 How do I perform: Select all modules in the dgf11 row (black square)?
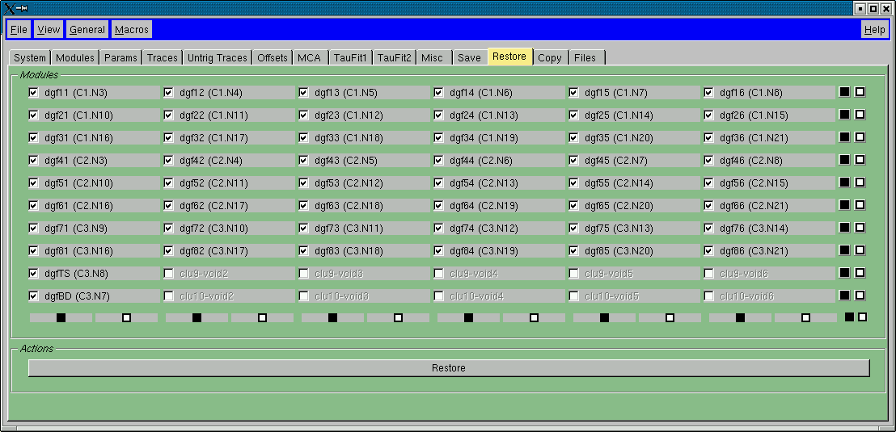(844, 92)
